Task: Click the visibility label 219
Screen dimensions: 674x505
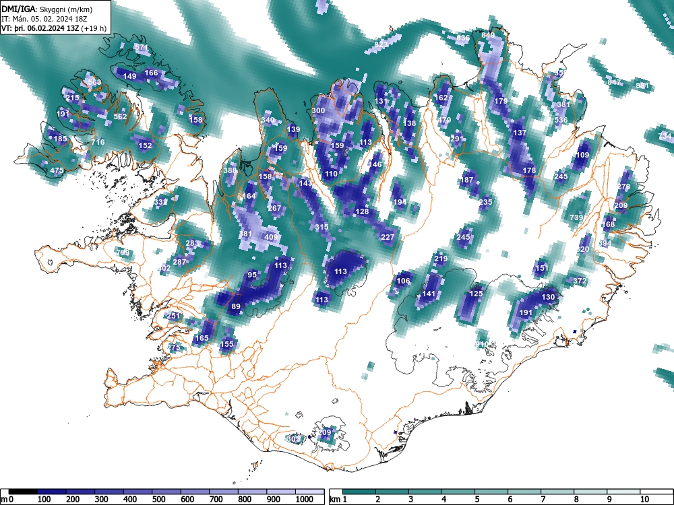Action: (441, 259)
